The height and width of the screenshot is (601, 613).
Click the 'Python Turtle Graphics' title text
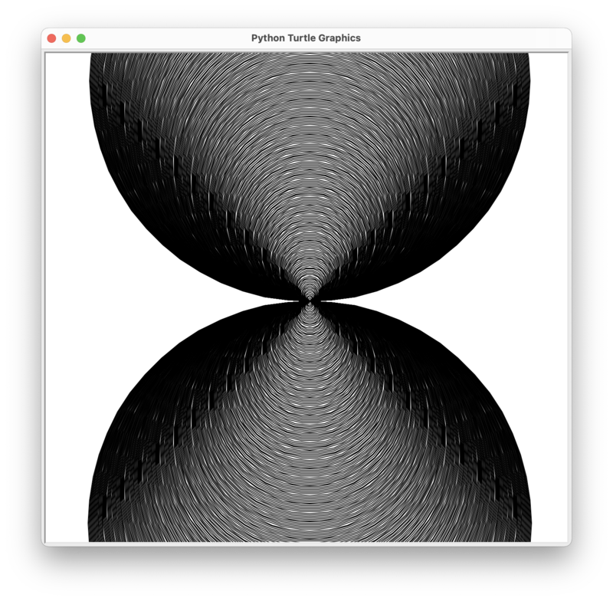[306, 38]
